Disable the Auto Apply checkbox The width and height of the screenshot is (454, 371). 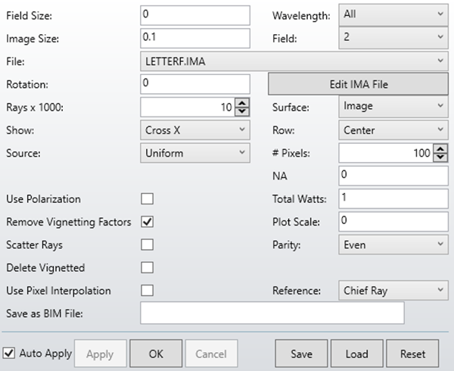9,353
